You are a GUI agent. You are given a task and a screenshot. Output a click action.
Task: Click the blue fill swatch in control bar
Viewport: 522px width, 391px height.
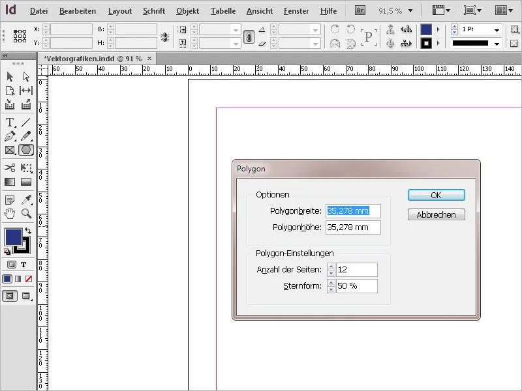click(x=426, y=29)
